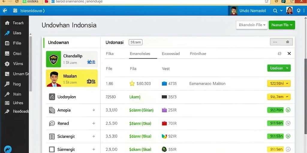Switch to the Eroossiad tab
This screenshot has width=307, height=153.
tap(171, 54)
